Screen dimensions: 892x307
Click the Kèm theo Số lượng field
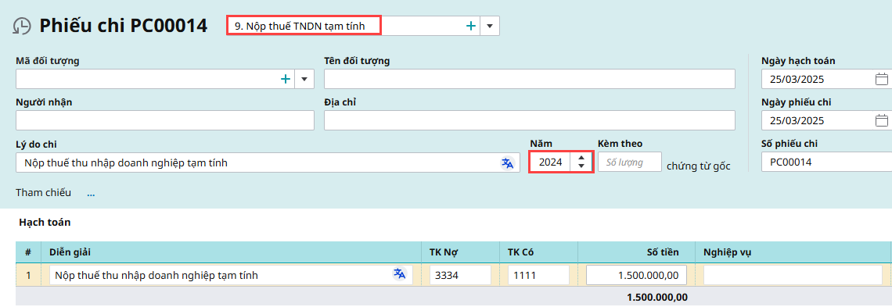click(x=630, y=162)
